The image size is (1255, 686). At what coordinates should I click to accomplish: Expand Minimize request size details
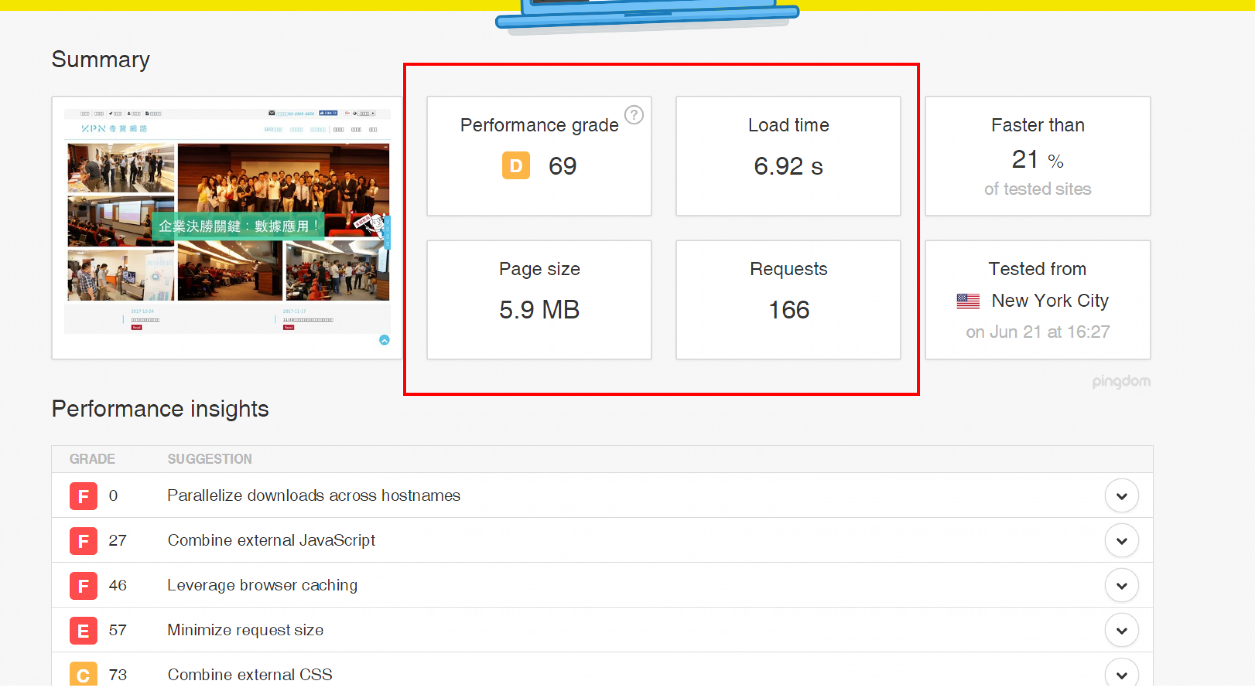(1121, 630)
